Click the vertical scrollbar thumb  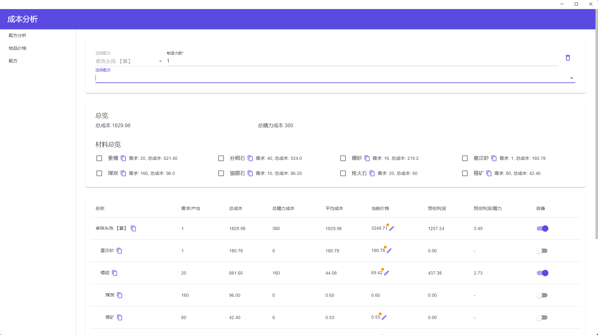click(597, 124)
